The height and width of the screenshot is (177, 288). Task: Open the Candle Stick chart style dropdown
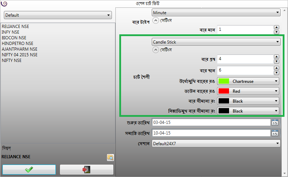point(216,42)
